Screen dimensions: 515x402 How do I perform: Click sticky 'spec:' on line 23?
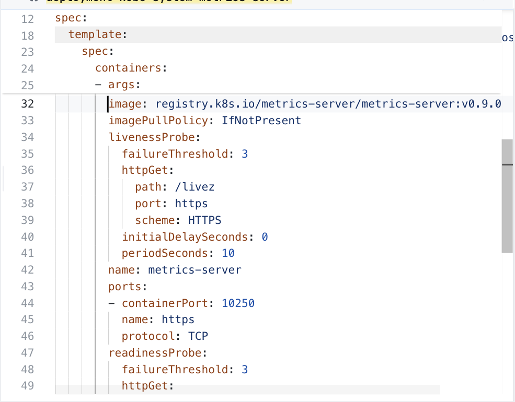(98, 52)
